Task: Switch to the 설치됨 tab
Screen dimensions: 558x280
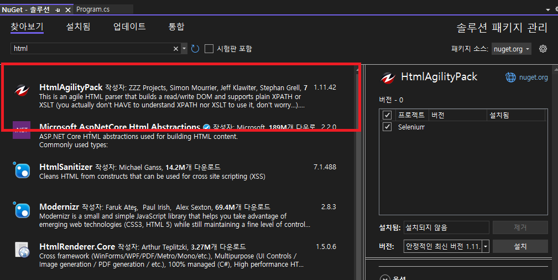Action: (79, 27)
